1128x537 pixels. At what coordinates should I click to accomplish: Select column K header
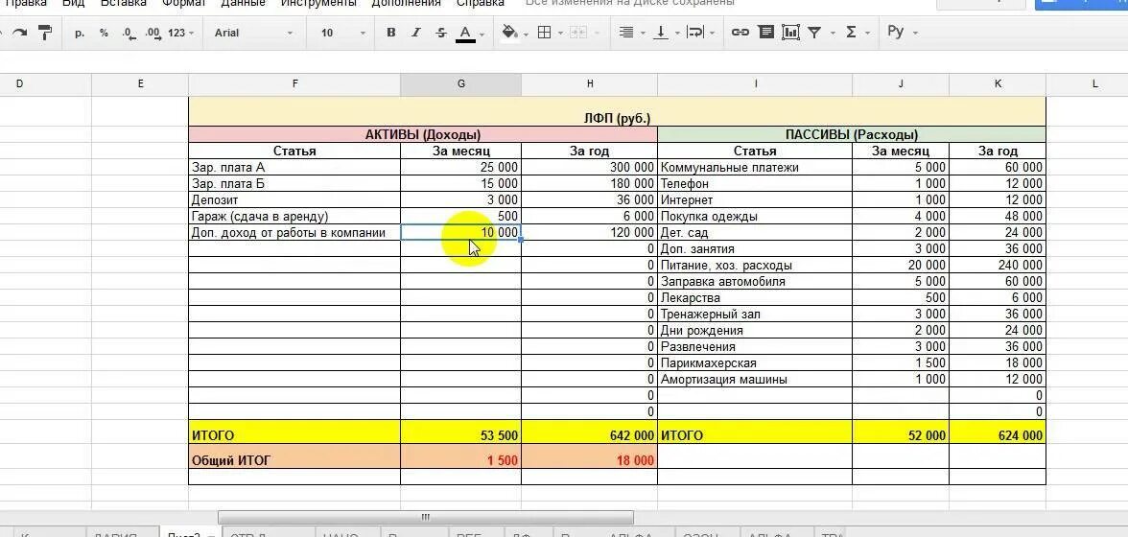998,84
